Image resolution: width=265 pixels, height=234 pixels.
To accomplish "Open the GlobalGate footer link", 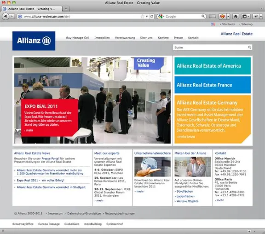I will click(x=72, y=224).
